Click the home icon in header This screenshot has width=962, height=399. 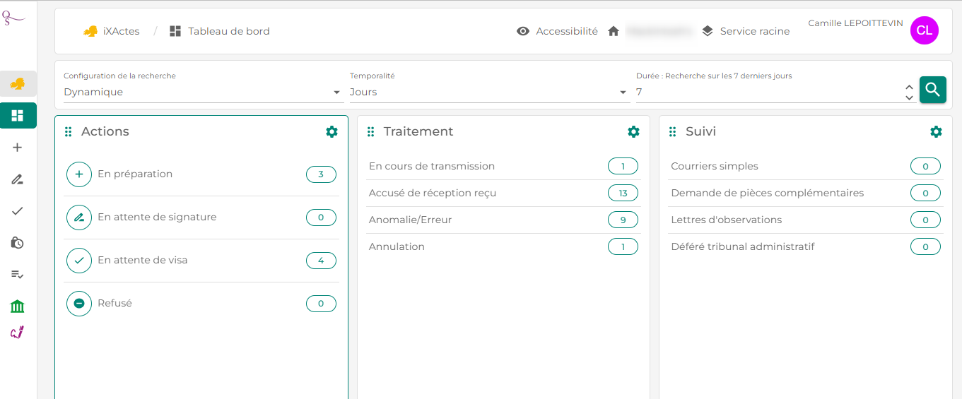click(614, 31)
